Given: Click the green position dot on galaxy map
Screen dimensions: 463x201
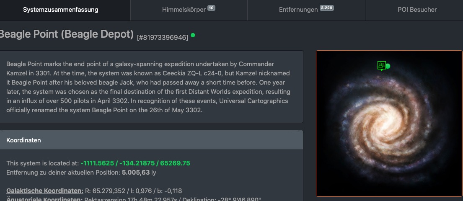Looking at the screenshot, I should click(x=388, y=66).
